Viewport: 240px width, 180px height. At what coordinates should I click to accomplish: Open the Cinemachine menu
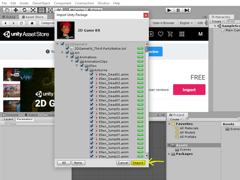[x=84, y=3]
